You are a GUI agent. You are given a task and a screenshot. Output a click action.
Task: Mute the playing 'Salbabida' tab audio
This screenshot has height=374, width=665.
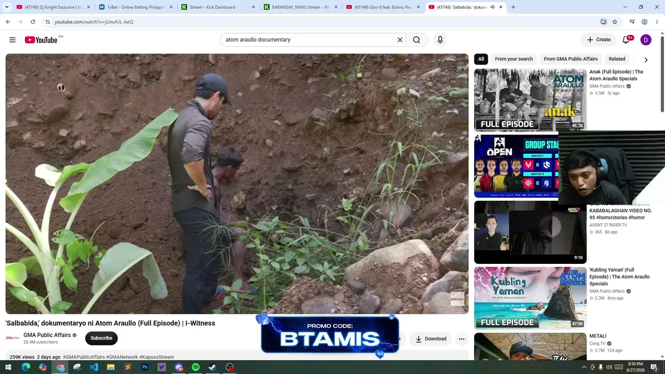[493, 7]
